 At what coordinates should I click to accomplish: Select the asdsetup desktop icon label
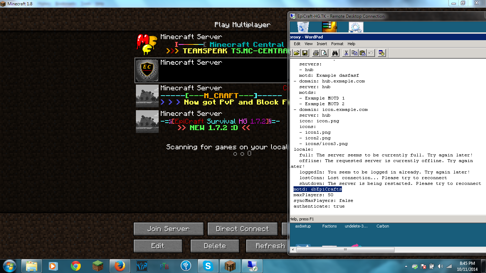(x=303, y=226)
